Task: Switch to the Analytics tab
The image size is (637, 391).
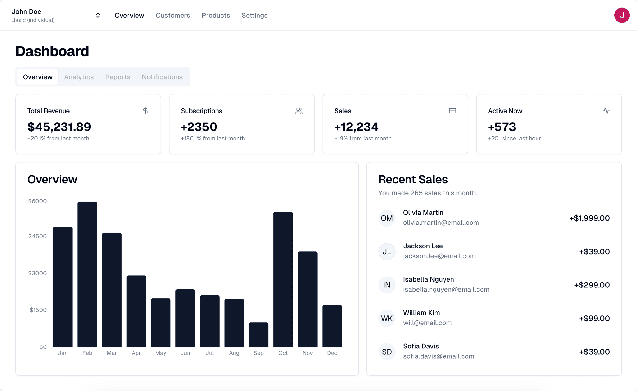Action: tap(78, 77)
